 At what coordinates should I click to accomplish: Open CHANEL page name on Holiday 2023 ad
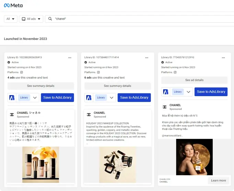[x=99, y=113]
